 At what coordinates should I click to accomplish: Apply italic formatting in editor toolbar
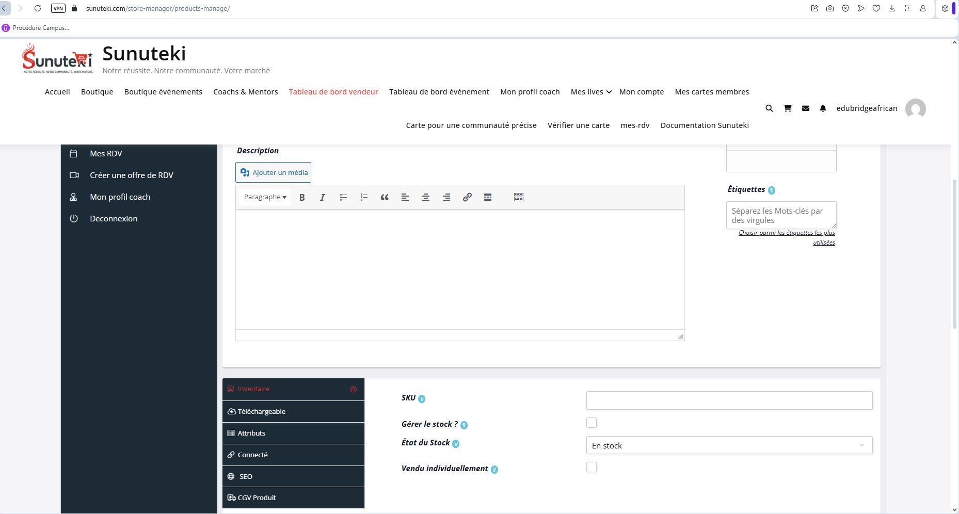(323, 197)
